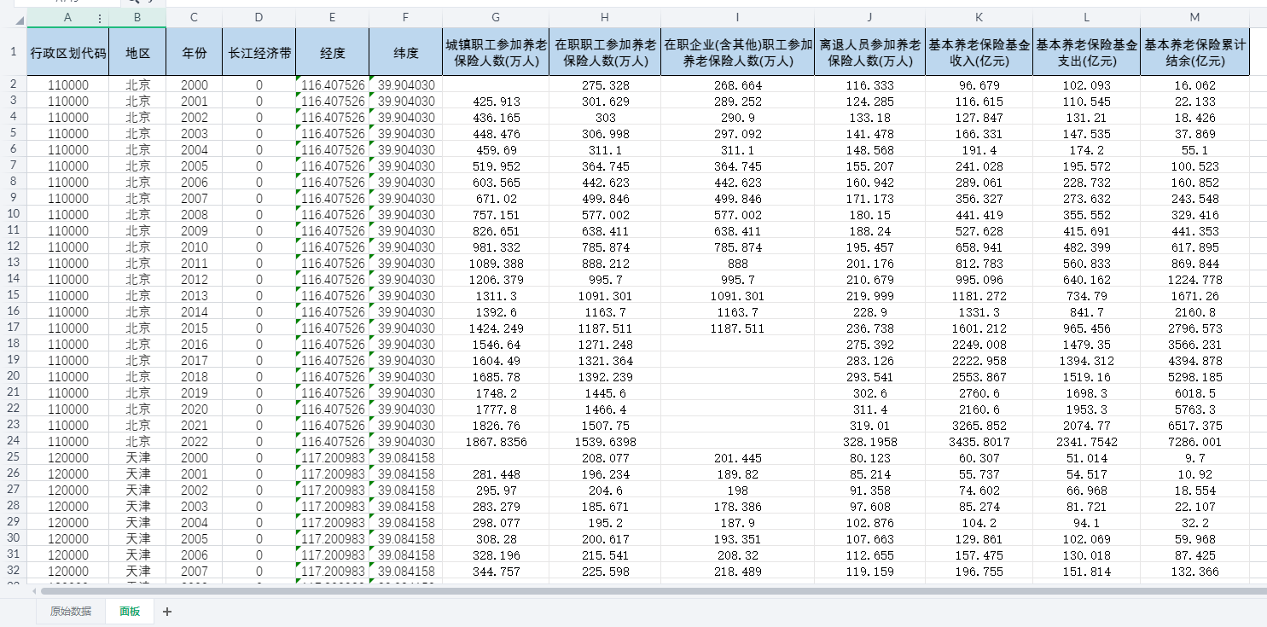Click the 离退人员参加养老保险人数 header cell
Image resolution: width=1267 pixels, height=627 pixels.
pos(870,52)
